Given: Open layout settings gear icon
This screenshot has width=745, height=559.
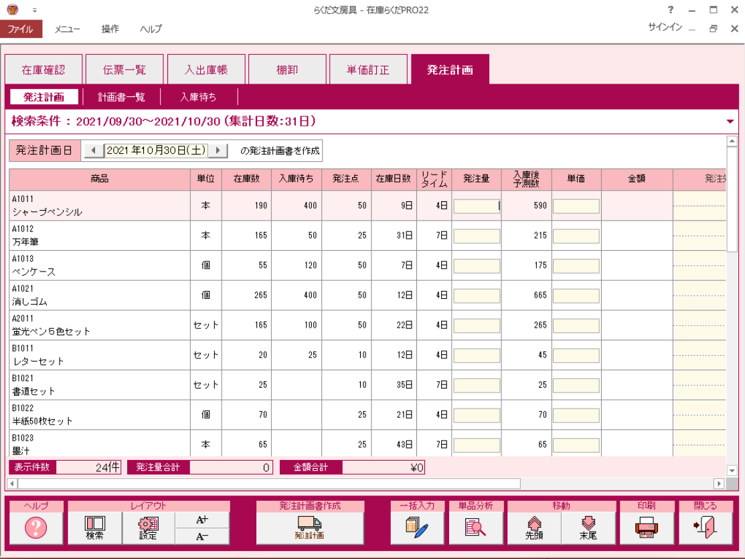Looking at the screenshot, I should click(x=148, y=528).
